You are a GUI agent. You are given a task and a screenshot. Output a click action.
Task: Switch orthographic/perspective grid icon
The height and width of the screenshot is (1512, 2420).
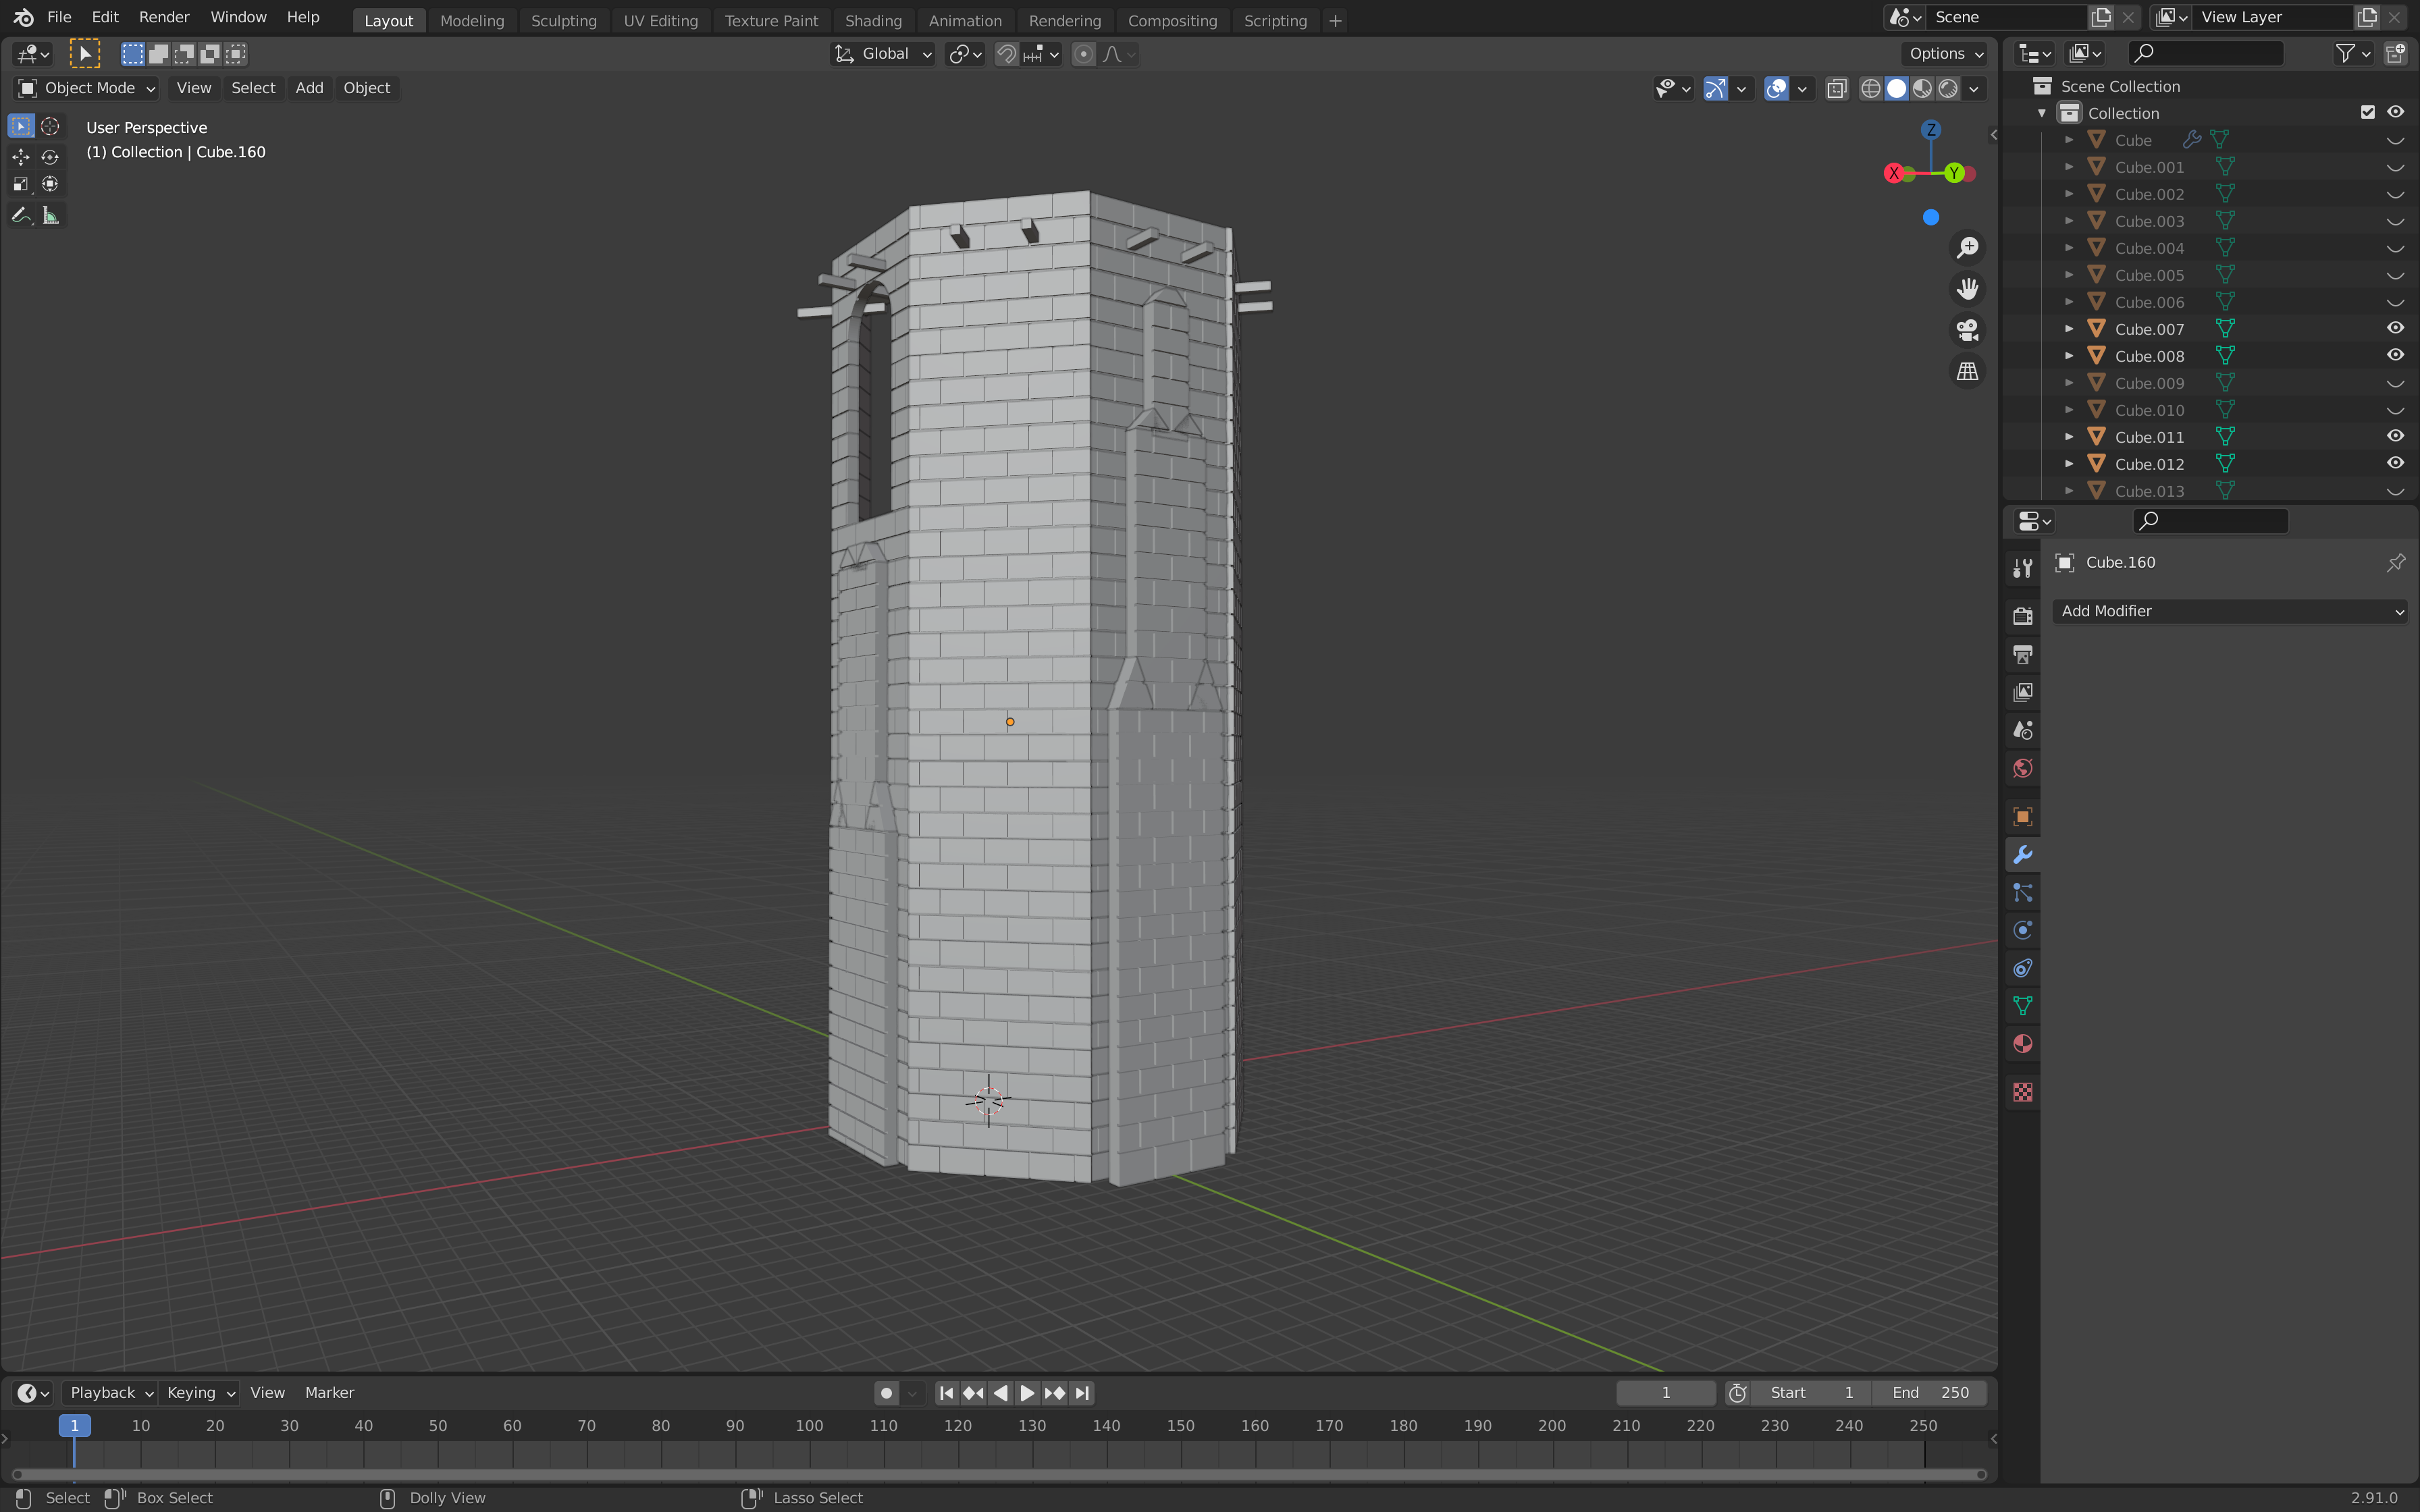1967,371
